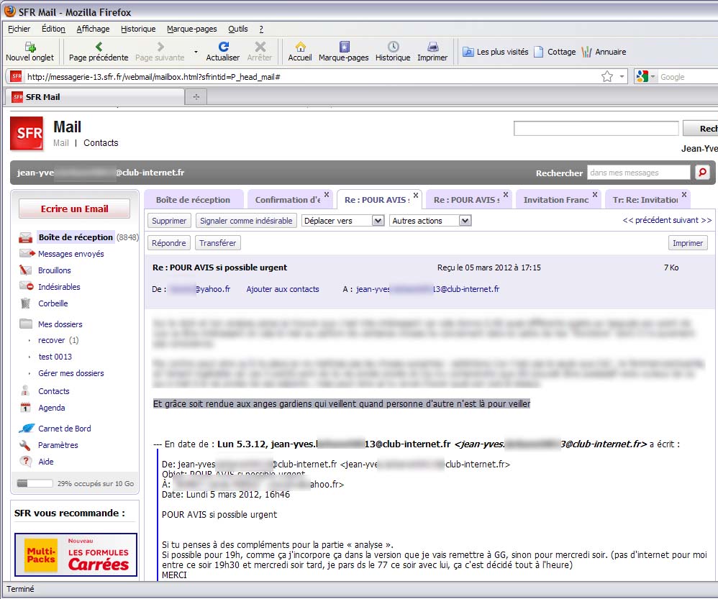Click the Transférer button

[x=217, y=243]
